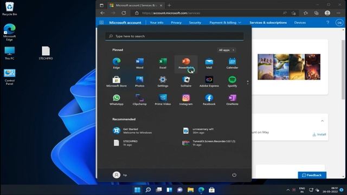Click the taskbar clock and date
Image resolution: width=347 pixels, height=195 pixels.
pos(330,190)
